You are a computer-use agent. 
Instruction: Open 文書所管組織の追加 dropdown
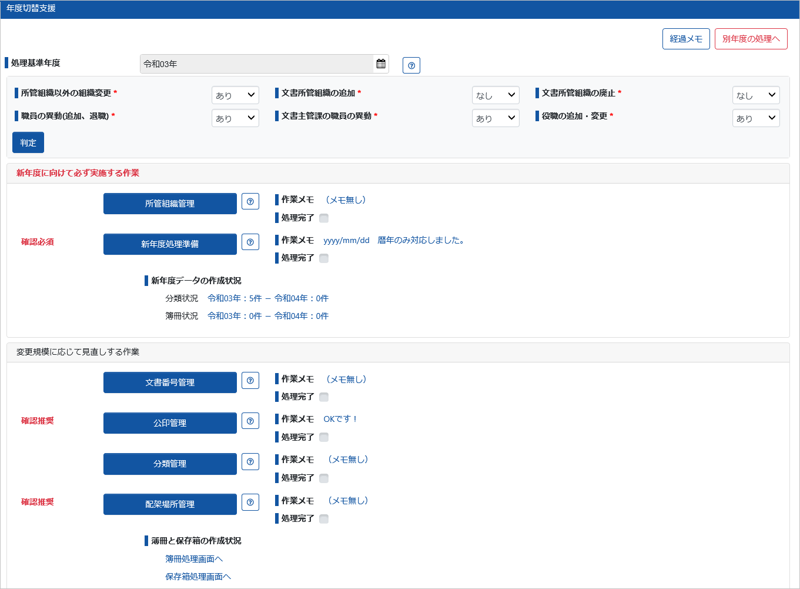point(496,95)
